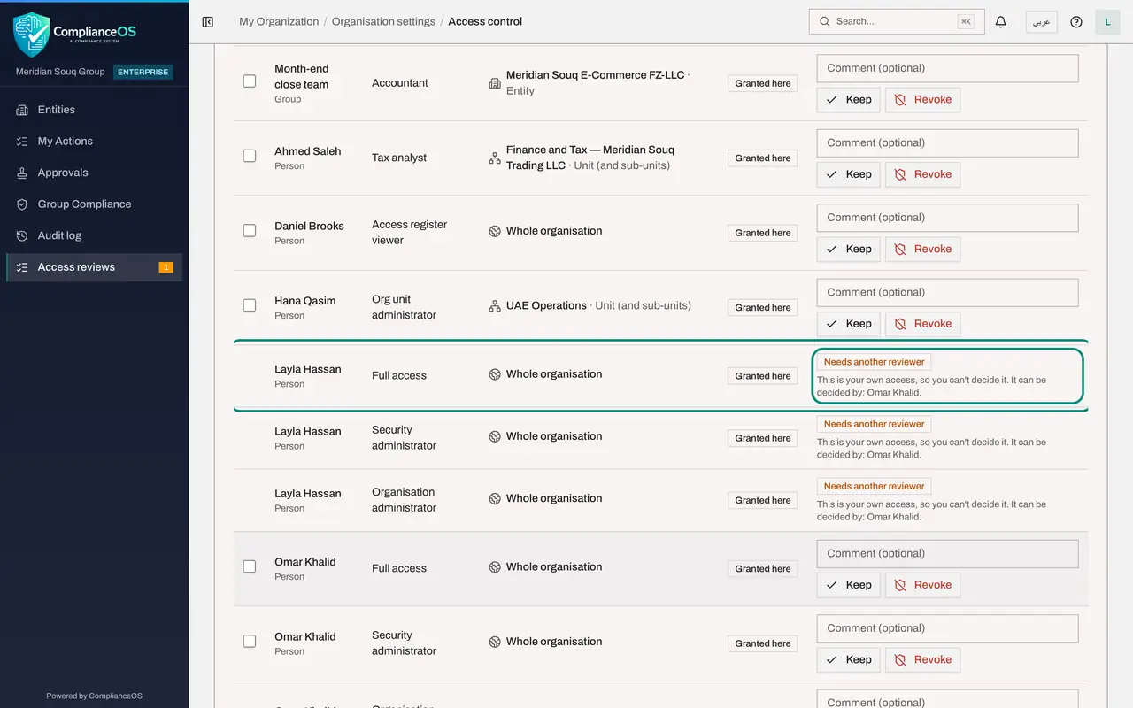Select Hana Qasim's checkbox
Image resolution: width=1133 pixels, height=708 pixels.
[x=250, y=305]
